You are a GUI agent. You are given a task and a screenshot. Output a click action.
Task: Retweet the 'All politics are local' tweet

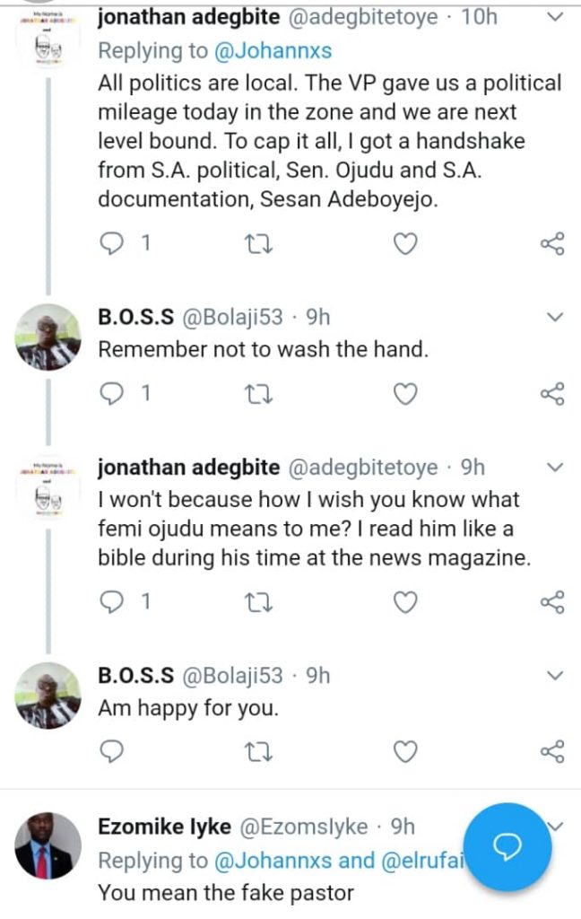click(x=259, y=243)
